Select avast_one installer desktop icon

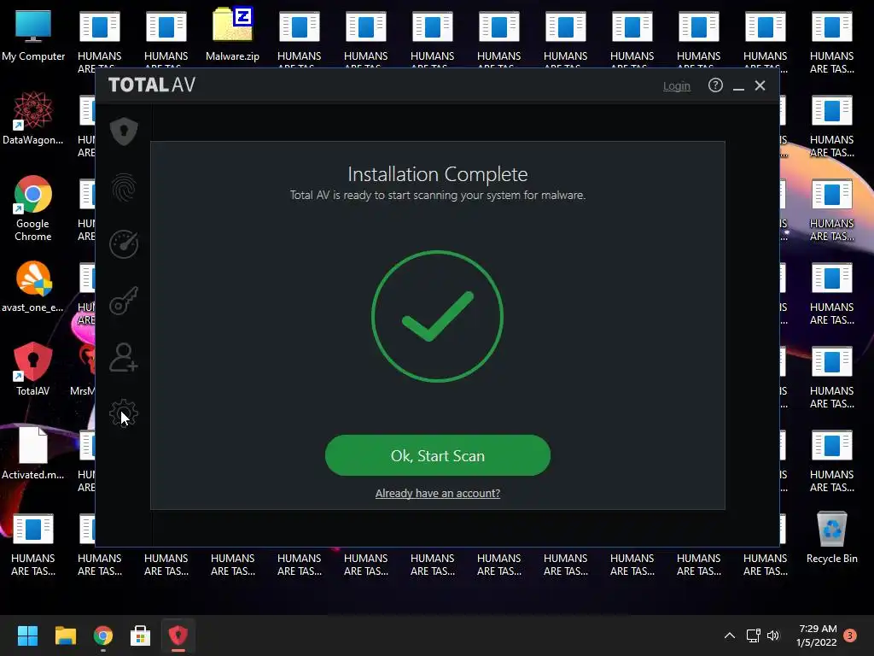tap(33, 286)
